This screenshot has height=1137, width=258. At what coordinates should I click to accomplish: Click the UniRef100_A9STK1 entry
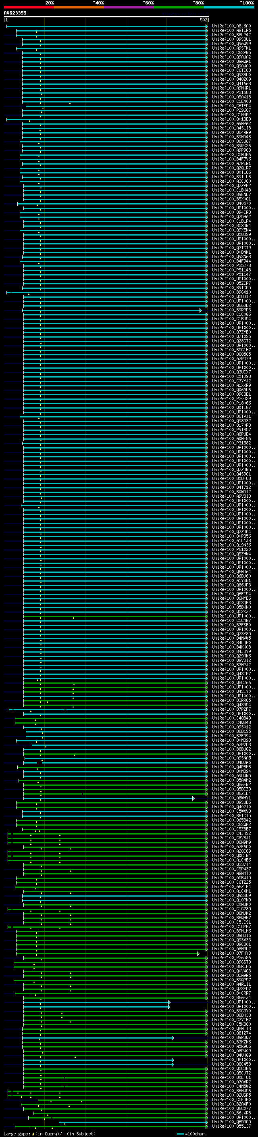pyautogui.click(x=231, y=48)
